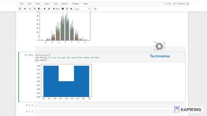Click the plt.show() line in cell 16
Viewport: 207px width, 116px height.
point(41,60)
